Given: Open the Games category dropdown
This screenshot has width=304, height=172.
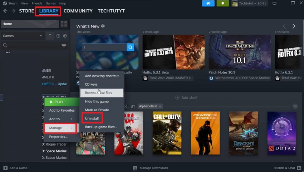Looking at the screenshot, I should pos(23,36).
